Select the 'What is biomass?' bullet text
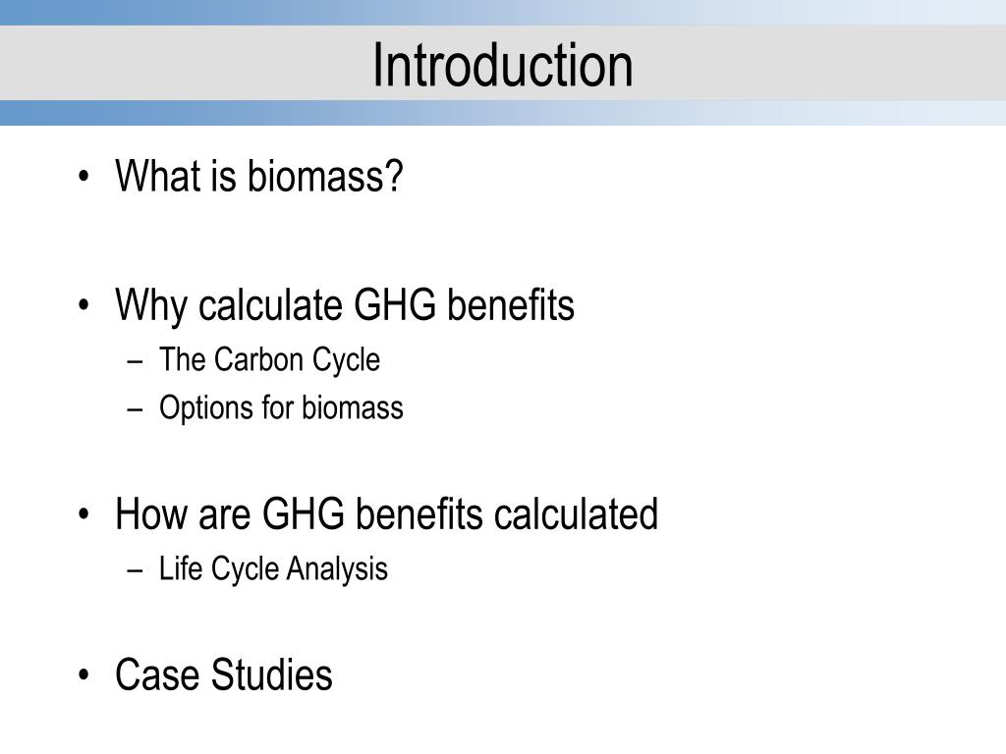1006x754 pixels. point(259,176)
